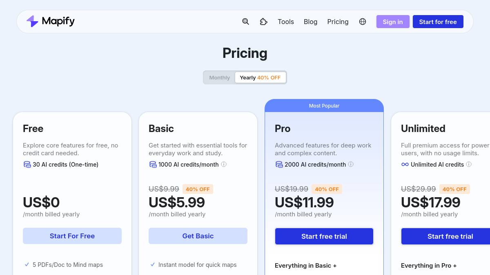Click the Sign in button

(x=393, y=22)
